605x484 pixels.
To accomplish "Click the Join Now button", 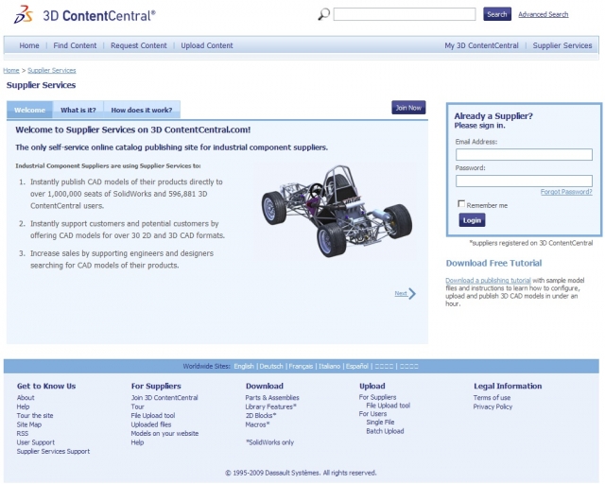I will coord(408,108).
